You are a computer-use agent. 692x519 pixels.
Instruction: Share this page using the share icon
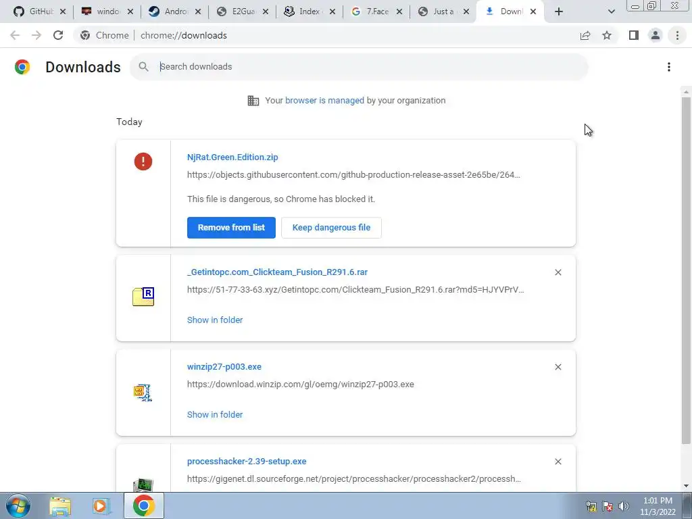click(585, 35)
